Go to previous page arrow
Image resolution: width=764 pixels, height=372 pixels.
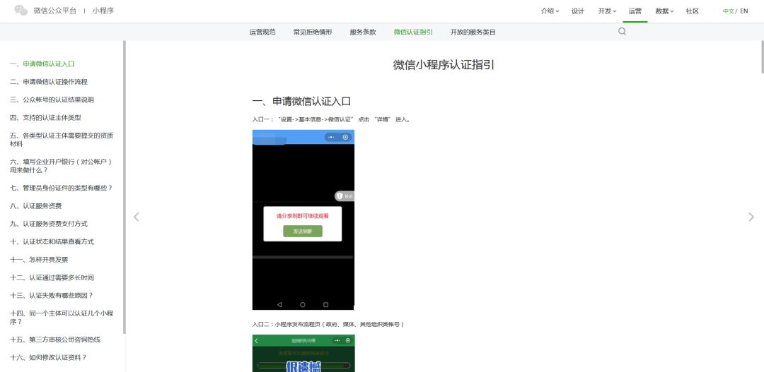coord(137,217)
